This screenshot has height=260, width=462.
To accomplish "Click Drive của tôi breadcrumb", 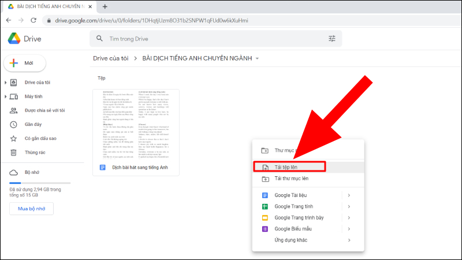I will [111, 58].
